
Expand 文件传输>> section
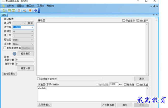[45, 105]
